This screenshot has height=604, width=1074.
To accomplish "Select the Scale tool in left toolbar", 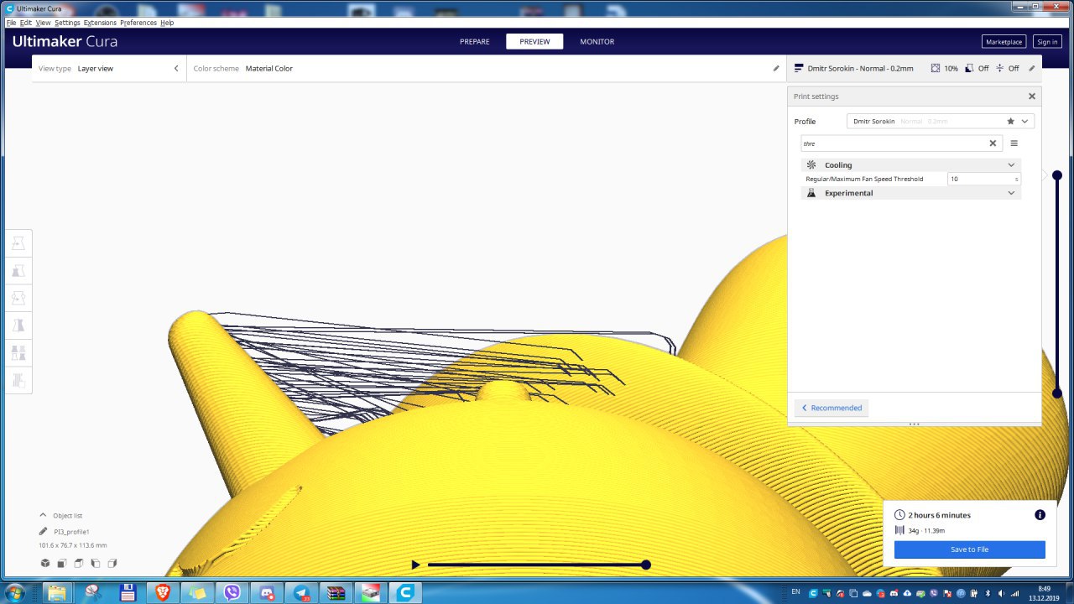I will (x=18, y=271).
